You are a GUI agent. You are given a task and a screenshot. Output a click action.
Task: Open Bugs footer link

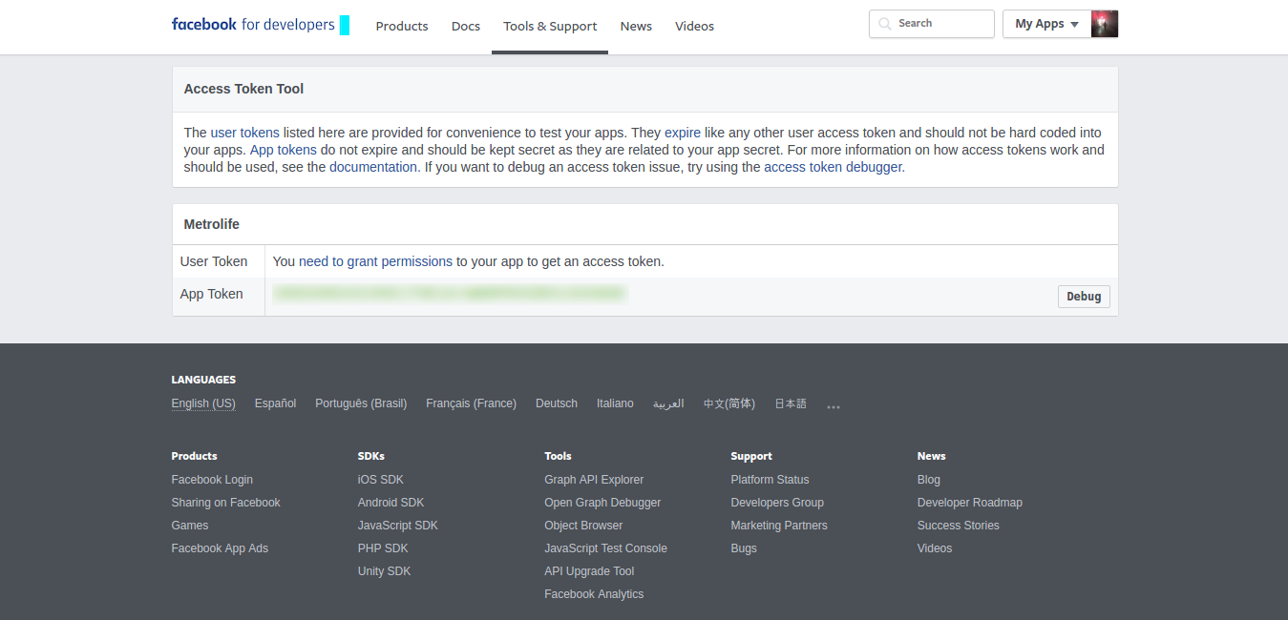pyautogui.click(x=744, y=548)
